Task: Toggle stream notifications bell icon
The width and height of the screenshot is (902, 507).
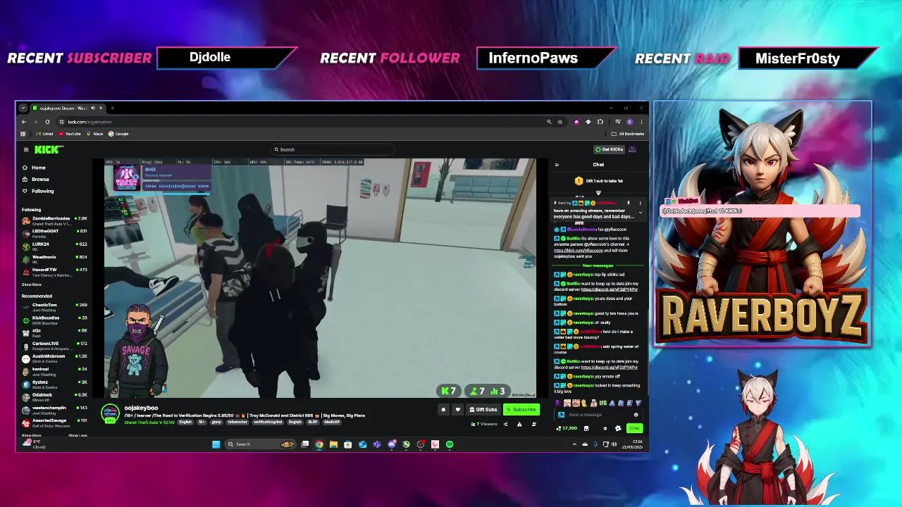Action: click(443, 410)
